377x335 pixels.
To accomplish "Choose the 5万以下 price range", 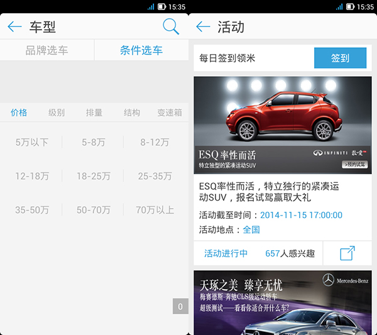I will [x=31, y=142].
